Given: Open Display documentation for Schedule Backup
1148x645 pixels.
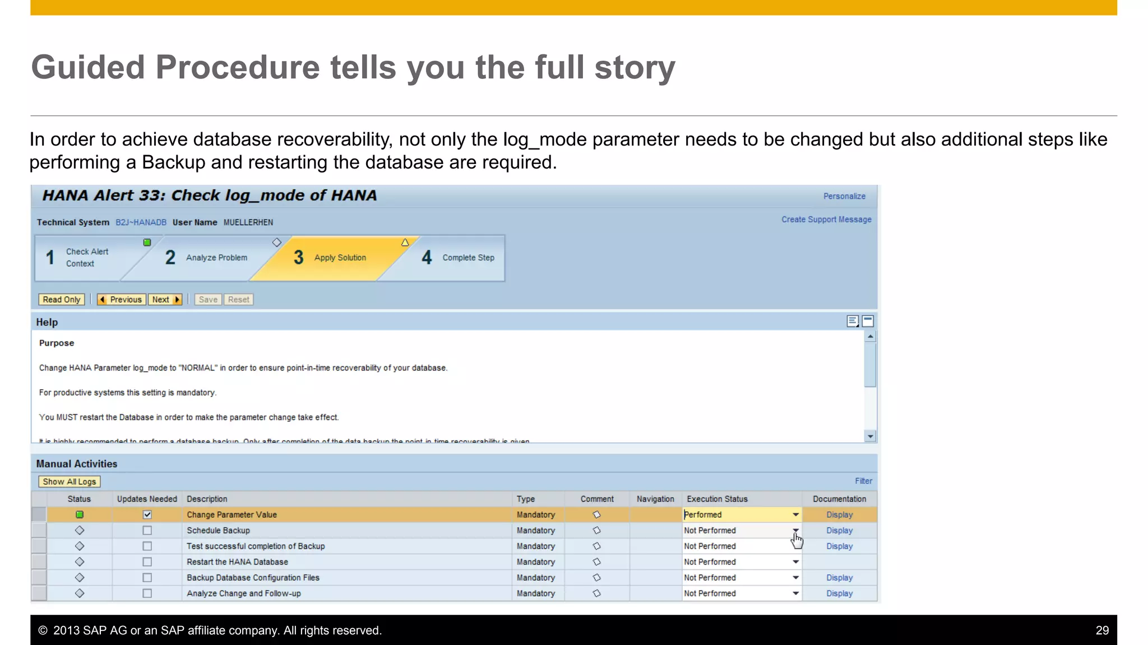Looking at the screenshot, I should pyautogui.click(x=839, y=530).
